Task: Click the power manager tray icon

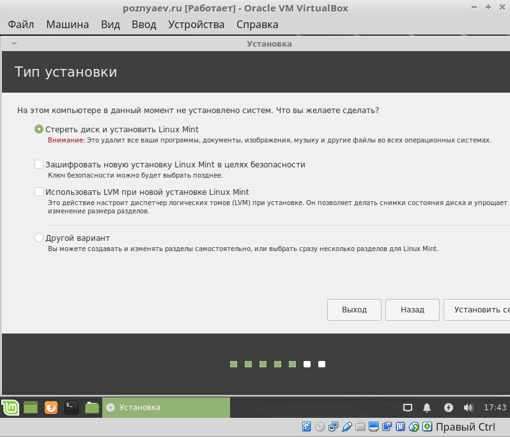Action: 449,408
